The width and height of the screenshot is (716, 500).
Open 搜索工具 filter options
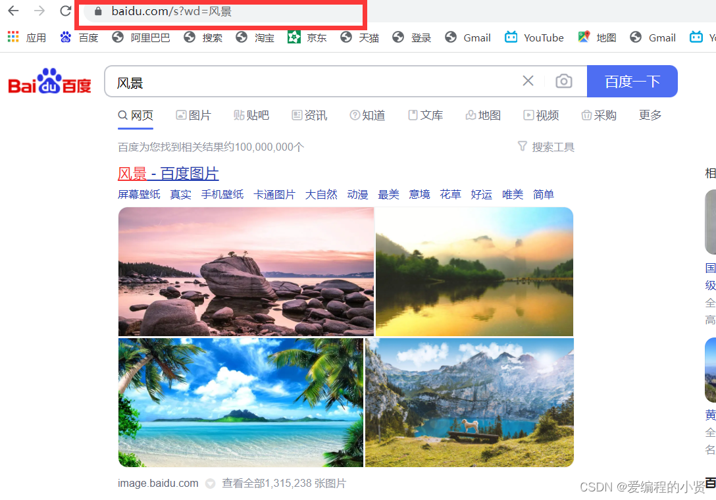(x=546, y=147)
